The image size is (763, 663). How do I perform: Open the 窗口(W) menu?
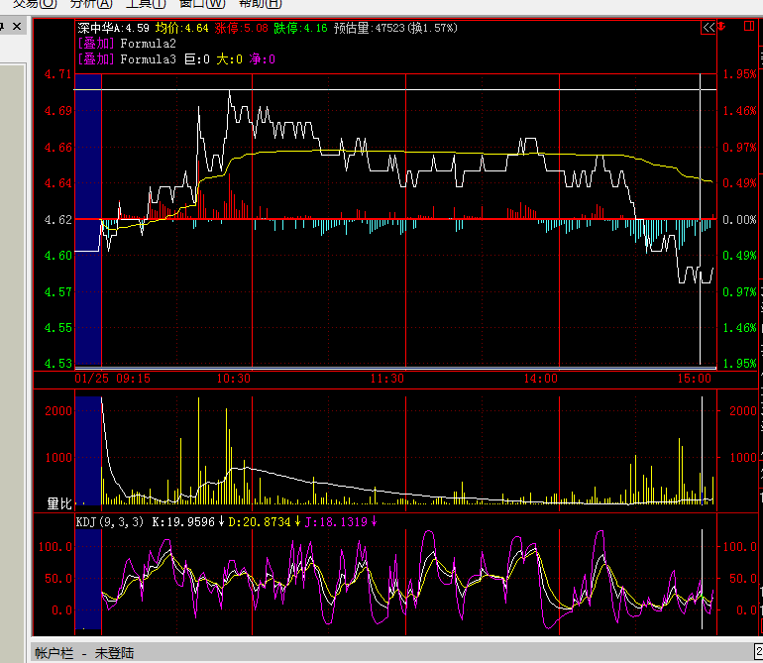pyautogui.click(x=202, y=4)
